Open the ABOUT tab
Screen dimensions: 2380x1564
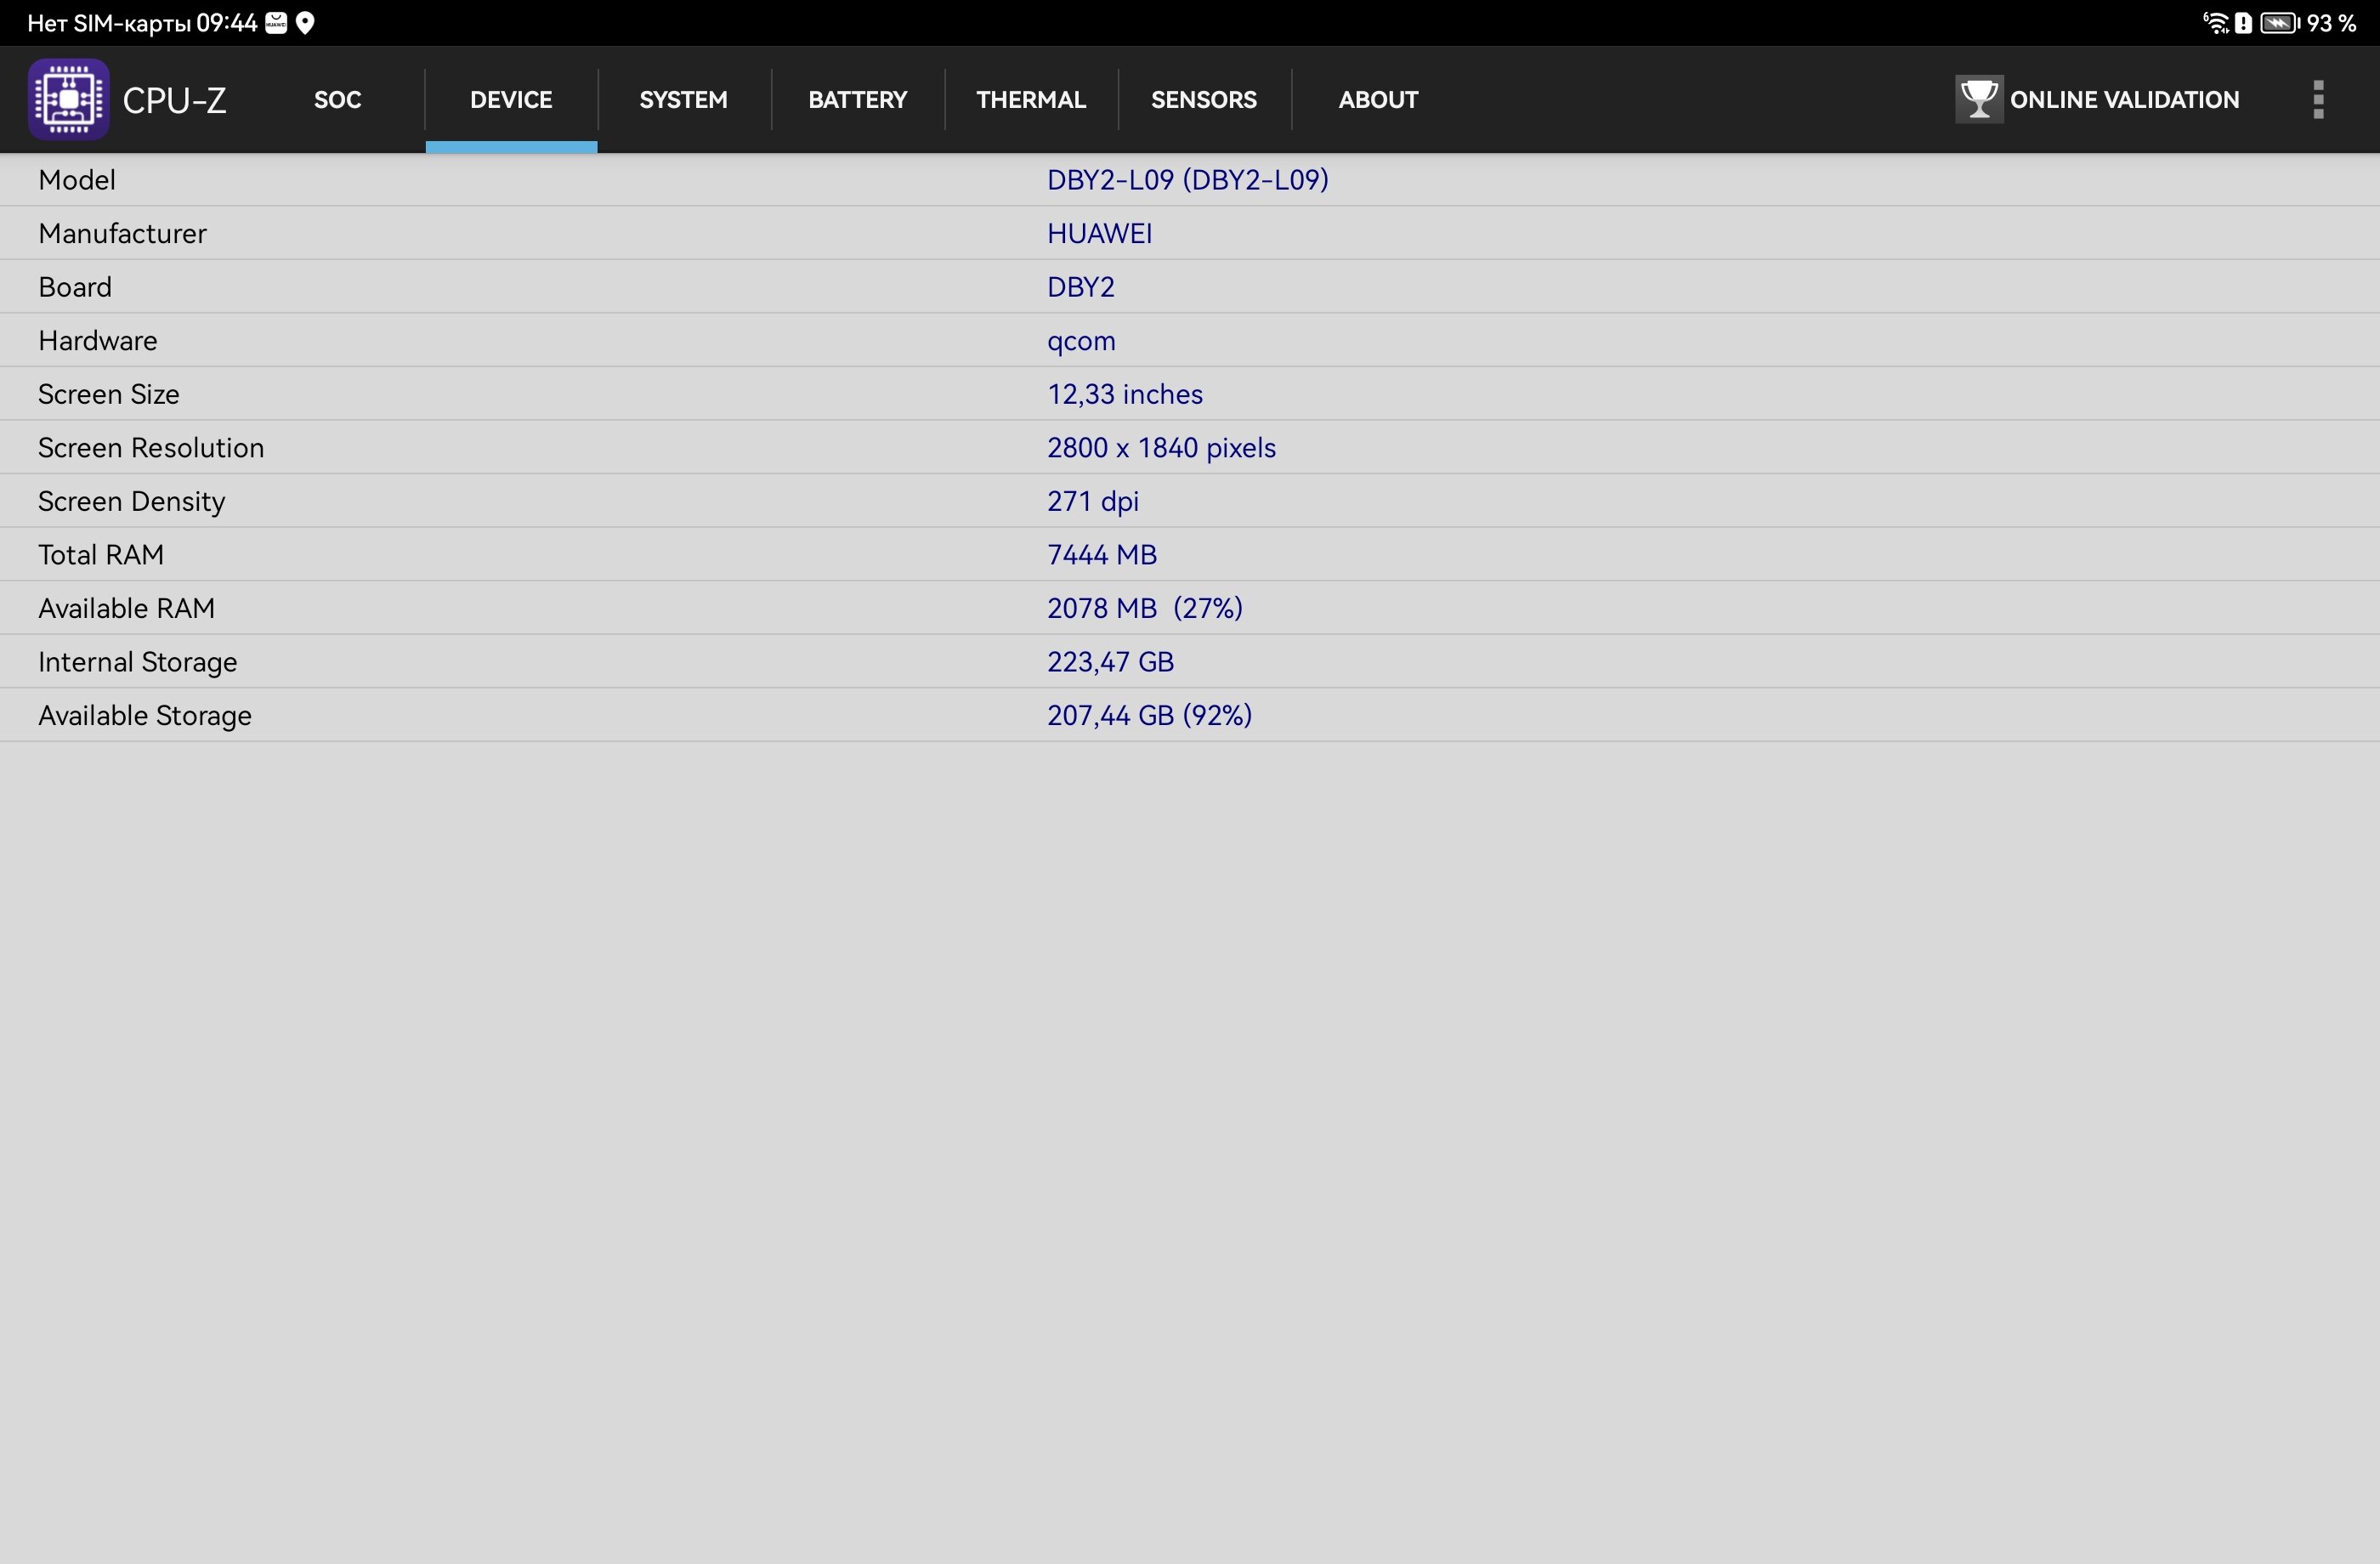[x=1378, y=99]
